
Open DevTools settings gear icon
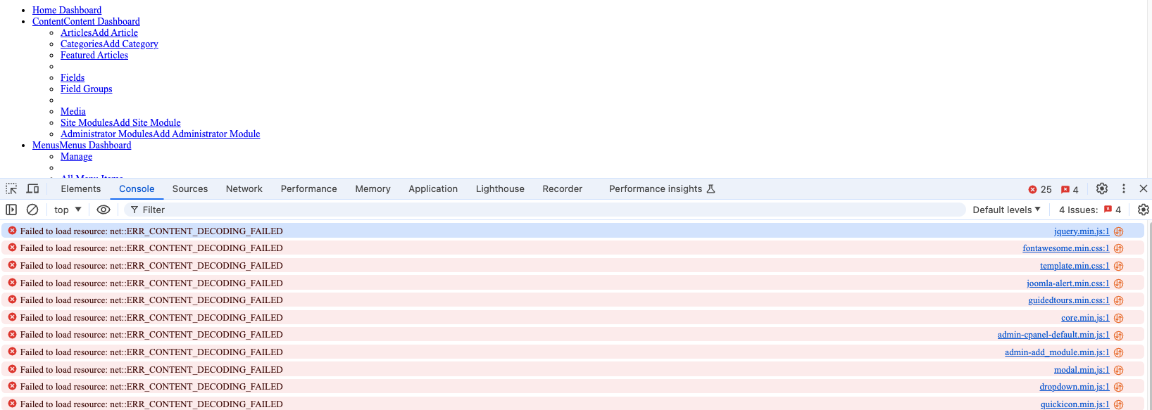pyautogui.click(x=1102, y=188)
